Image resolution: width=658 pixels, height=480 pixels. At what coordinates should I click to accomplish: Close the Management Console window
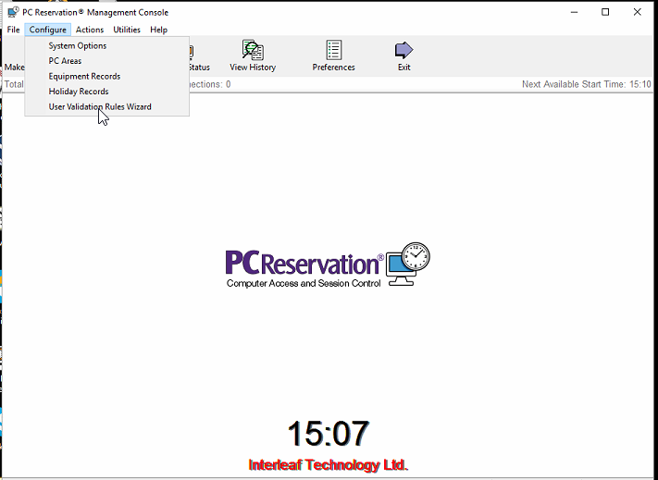pyautogui.click(x=637, y=12)
